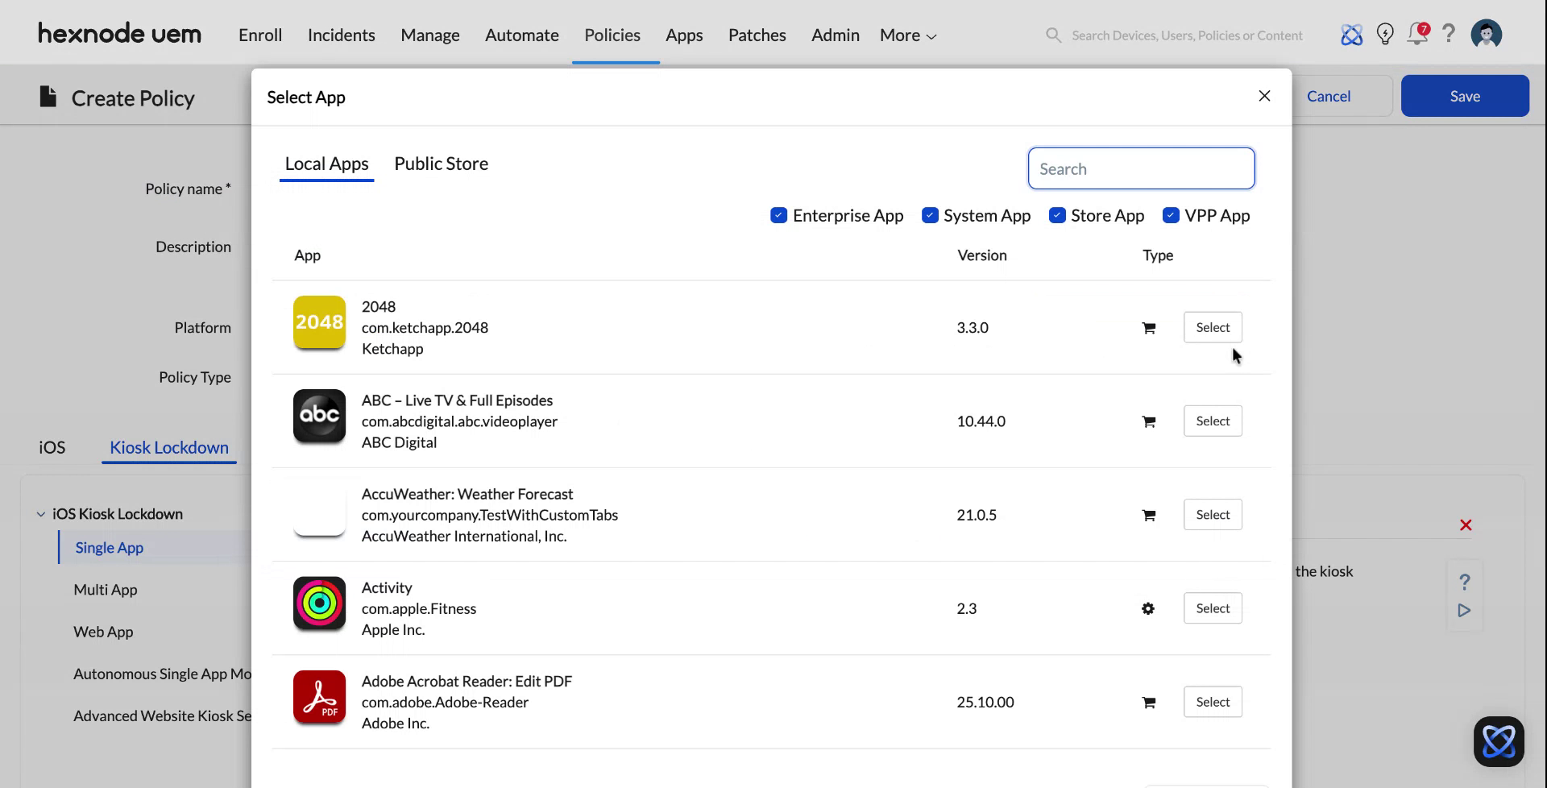Click the Save button
The width and height of the screenshot is (1547, 788).
pos(1465,95)
